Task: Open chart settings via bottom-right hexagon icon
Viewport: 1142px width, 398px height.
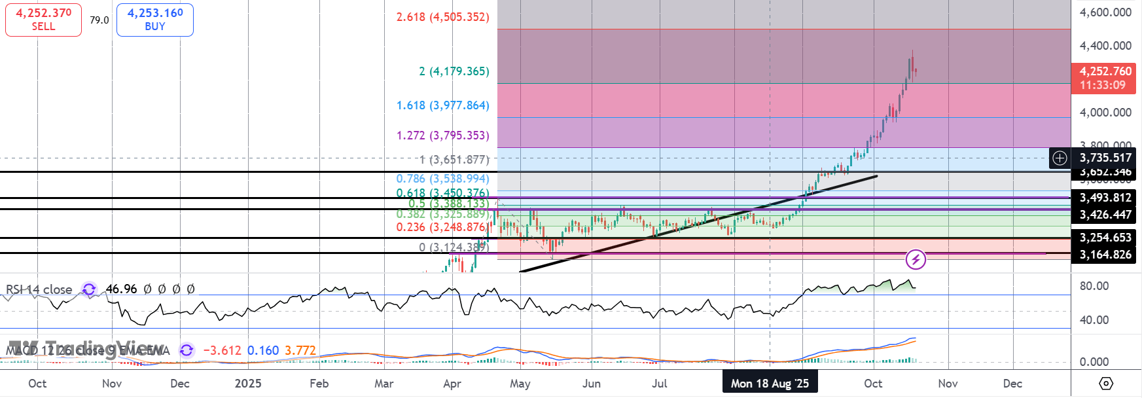Action: pyautogui.click(x=1106, y=384)
